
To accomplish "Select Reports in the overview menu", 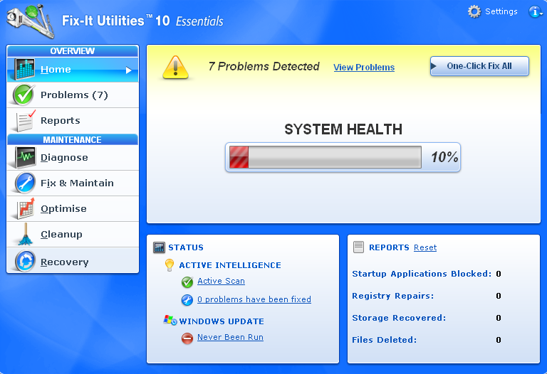I will point(73,120).
